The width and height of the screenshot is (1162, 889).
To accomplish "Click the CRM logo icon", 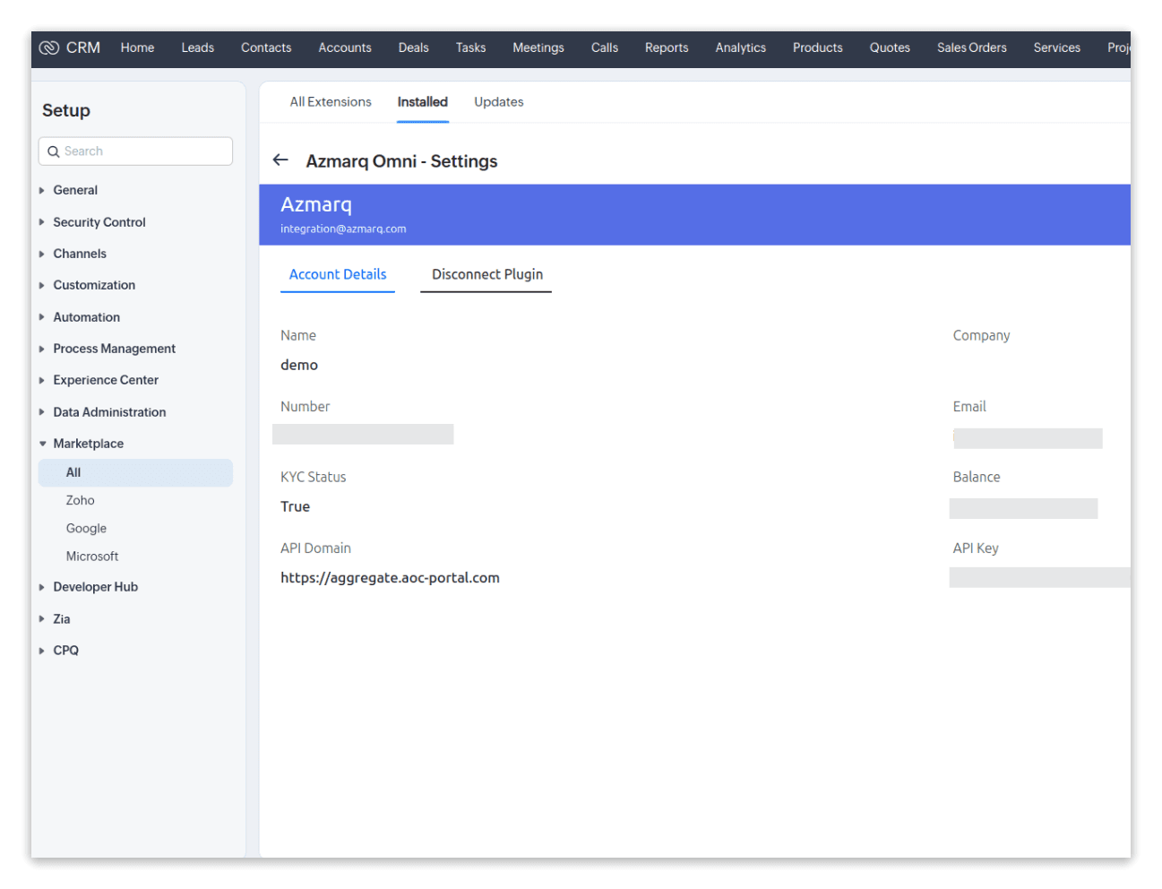I will click(49, 47).
